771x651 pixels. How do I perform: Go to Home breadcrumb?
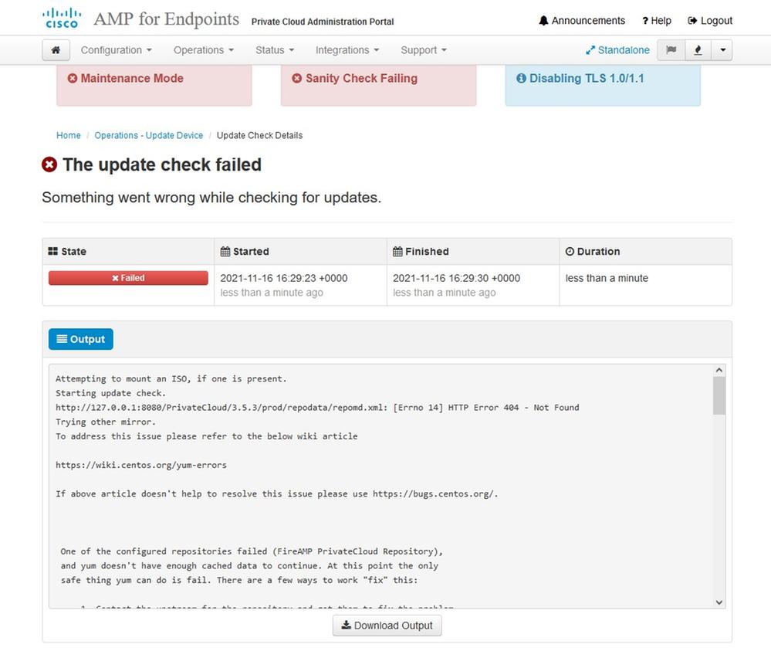69,135
